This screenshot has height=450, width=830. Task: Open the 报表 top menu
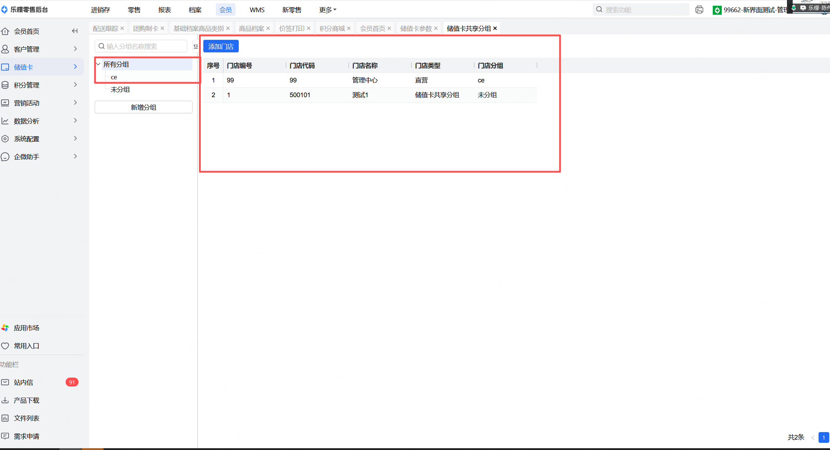pyautogui.click(x=165, y=10)
